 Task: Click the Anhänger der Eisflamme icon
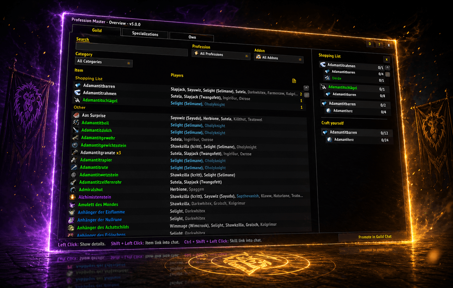coord(72,212)
